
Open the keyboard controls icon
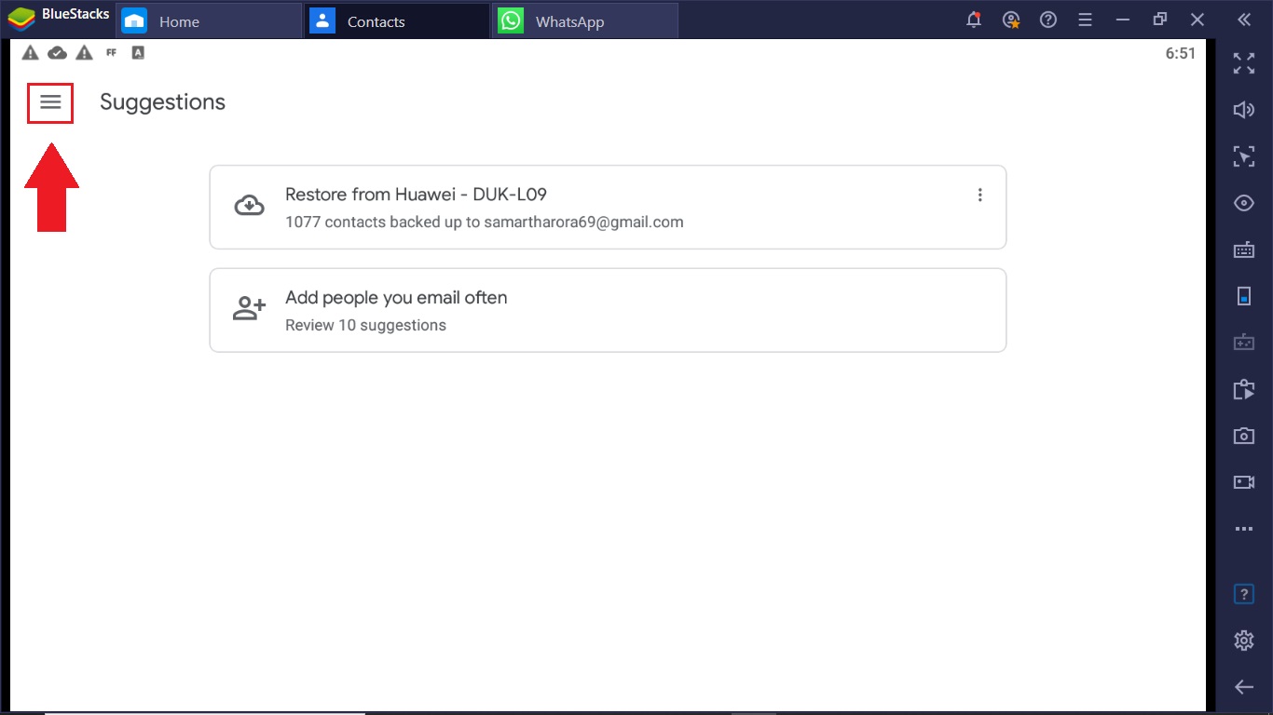(x=1244, y=250)
